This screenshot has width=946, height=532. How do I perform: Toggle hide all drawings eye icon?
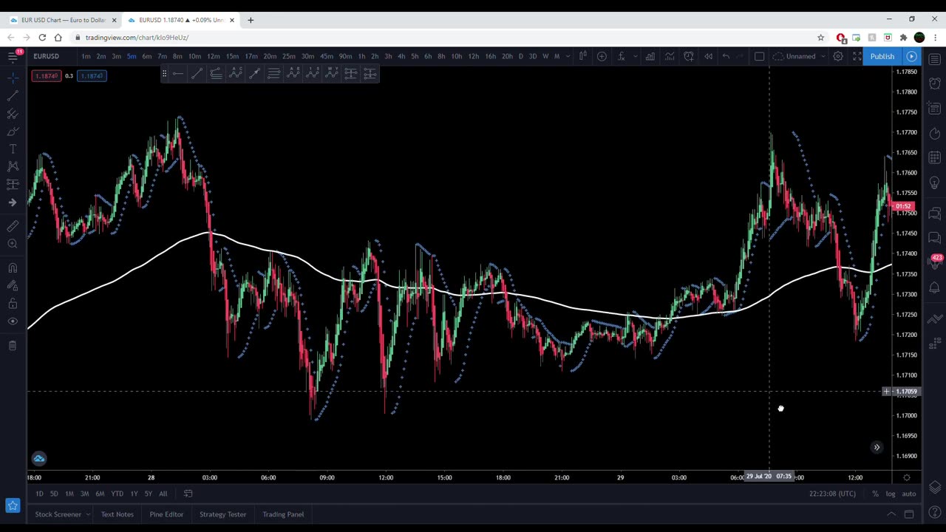tap(13, 321)
